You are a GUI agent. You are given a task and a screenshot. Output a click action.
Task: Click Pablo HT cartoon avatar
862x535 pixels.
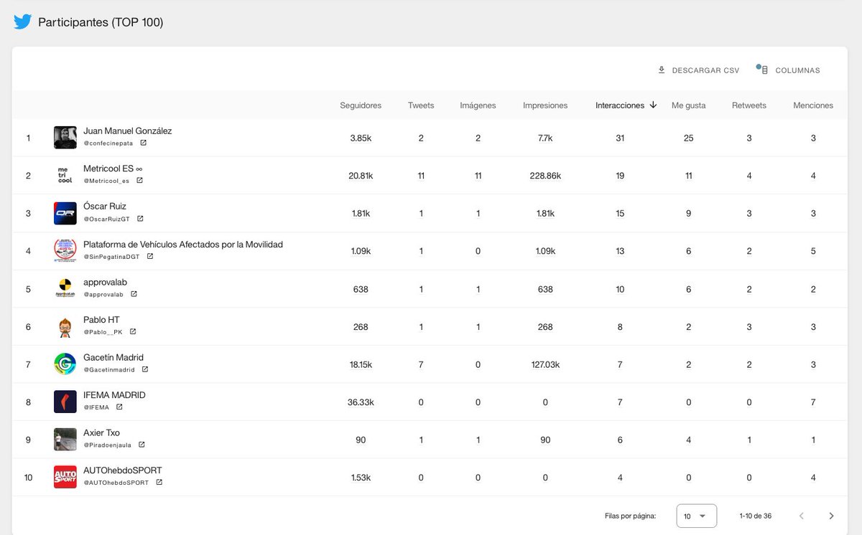[x=65, y=326]
